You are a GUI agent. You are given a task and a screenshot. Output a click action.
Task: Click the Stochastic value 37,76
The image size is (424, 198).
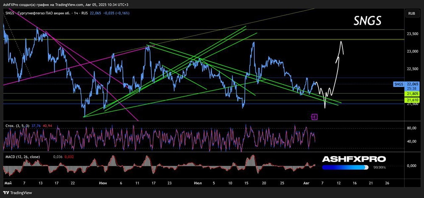36,126
